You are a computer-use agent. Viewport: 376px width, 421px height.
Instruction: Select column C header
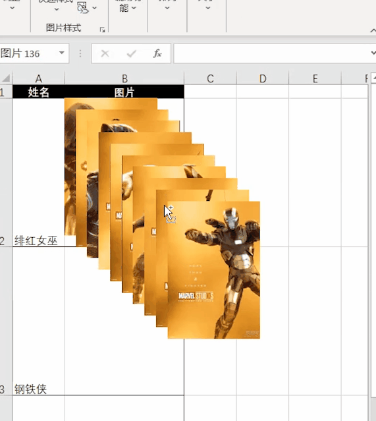pos(210,78)
